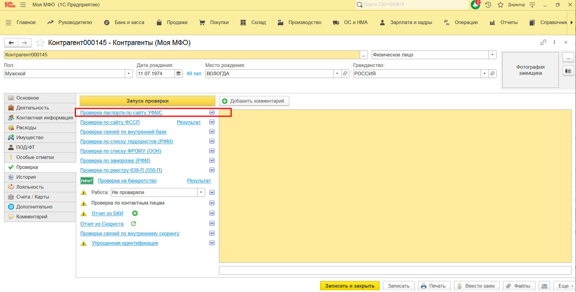Open the Пол dropdown showing Мужской

point(129,74)
